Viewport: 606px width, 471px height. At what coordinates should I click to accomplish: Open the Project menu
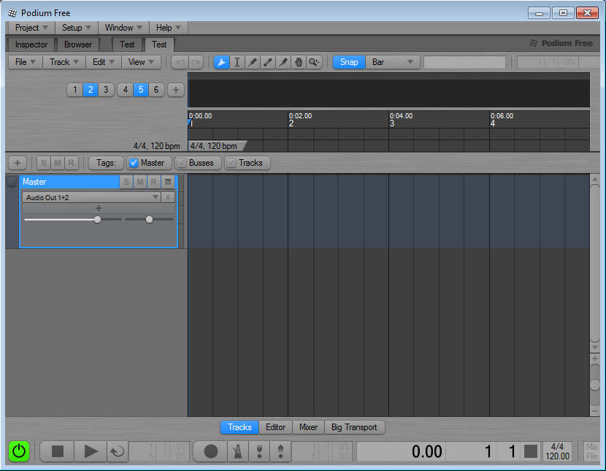pos(31,28)
